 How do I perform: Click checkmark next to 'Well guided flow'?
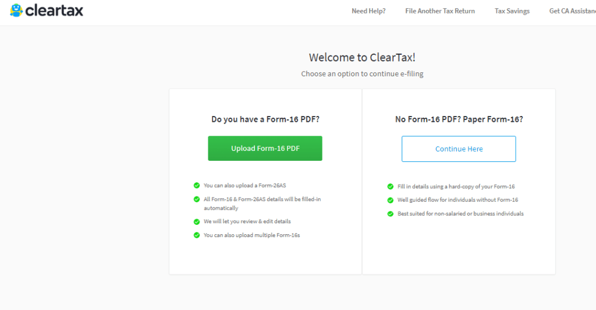click(x=391, y=200)
